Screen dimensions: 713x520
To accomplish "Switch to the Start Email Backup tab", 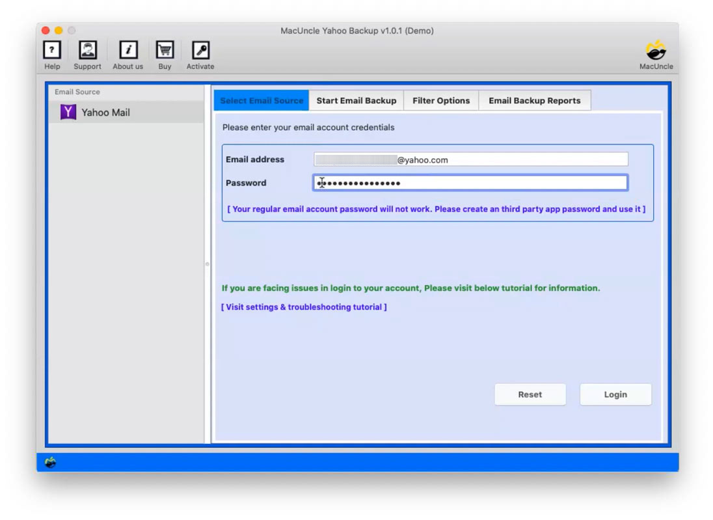I will 356,100.
